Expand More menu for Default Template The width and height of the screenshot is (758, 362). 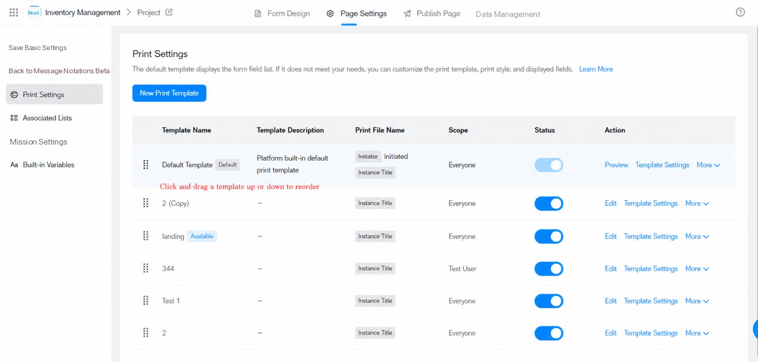click(708, 165)
